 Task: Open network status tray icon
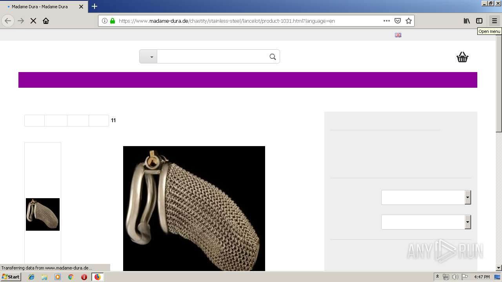tap(446, 277)
